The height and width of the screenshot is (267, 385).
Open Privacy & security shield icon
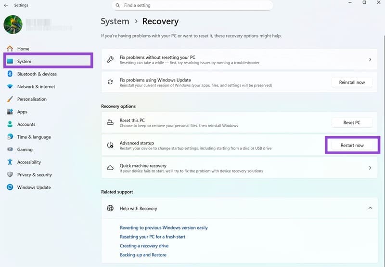coord(10,175)
